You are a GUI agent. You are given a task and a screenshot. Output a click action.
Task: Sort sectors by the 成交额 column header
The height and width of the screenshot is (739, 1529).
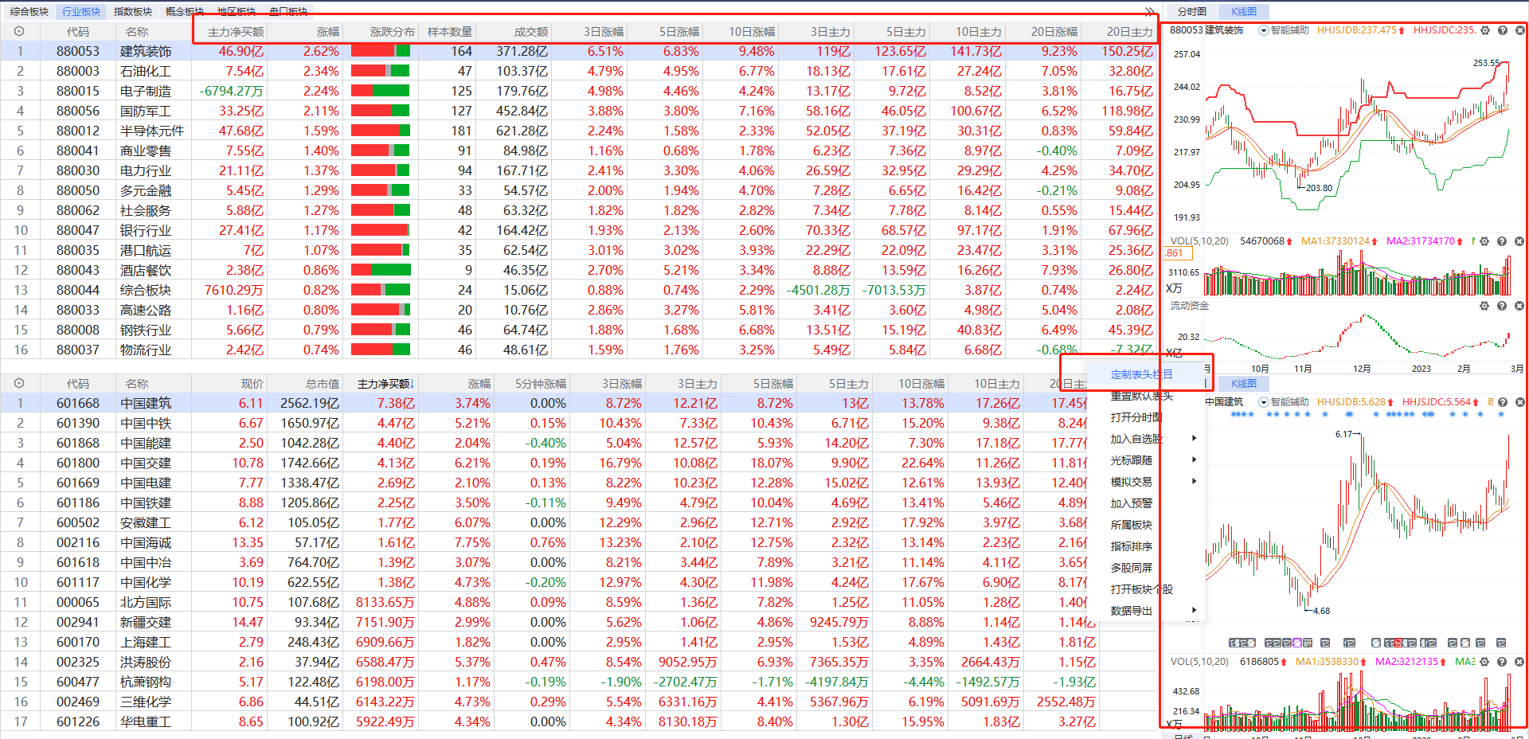[531, 32]
